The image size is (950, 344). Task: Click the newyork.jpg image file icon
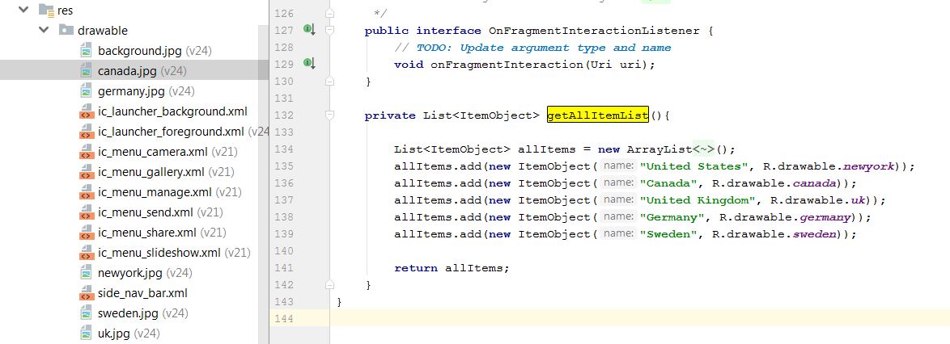click(x=86, y=273)
